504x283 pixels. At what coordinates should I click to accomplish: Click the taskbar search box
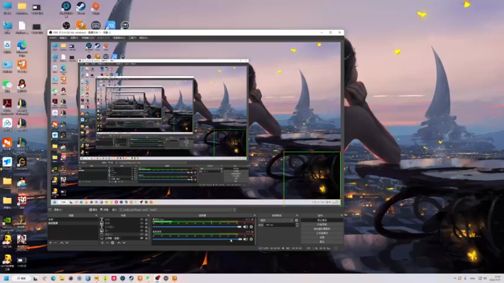[21, 278]
